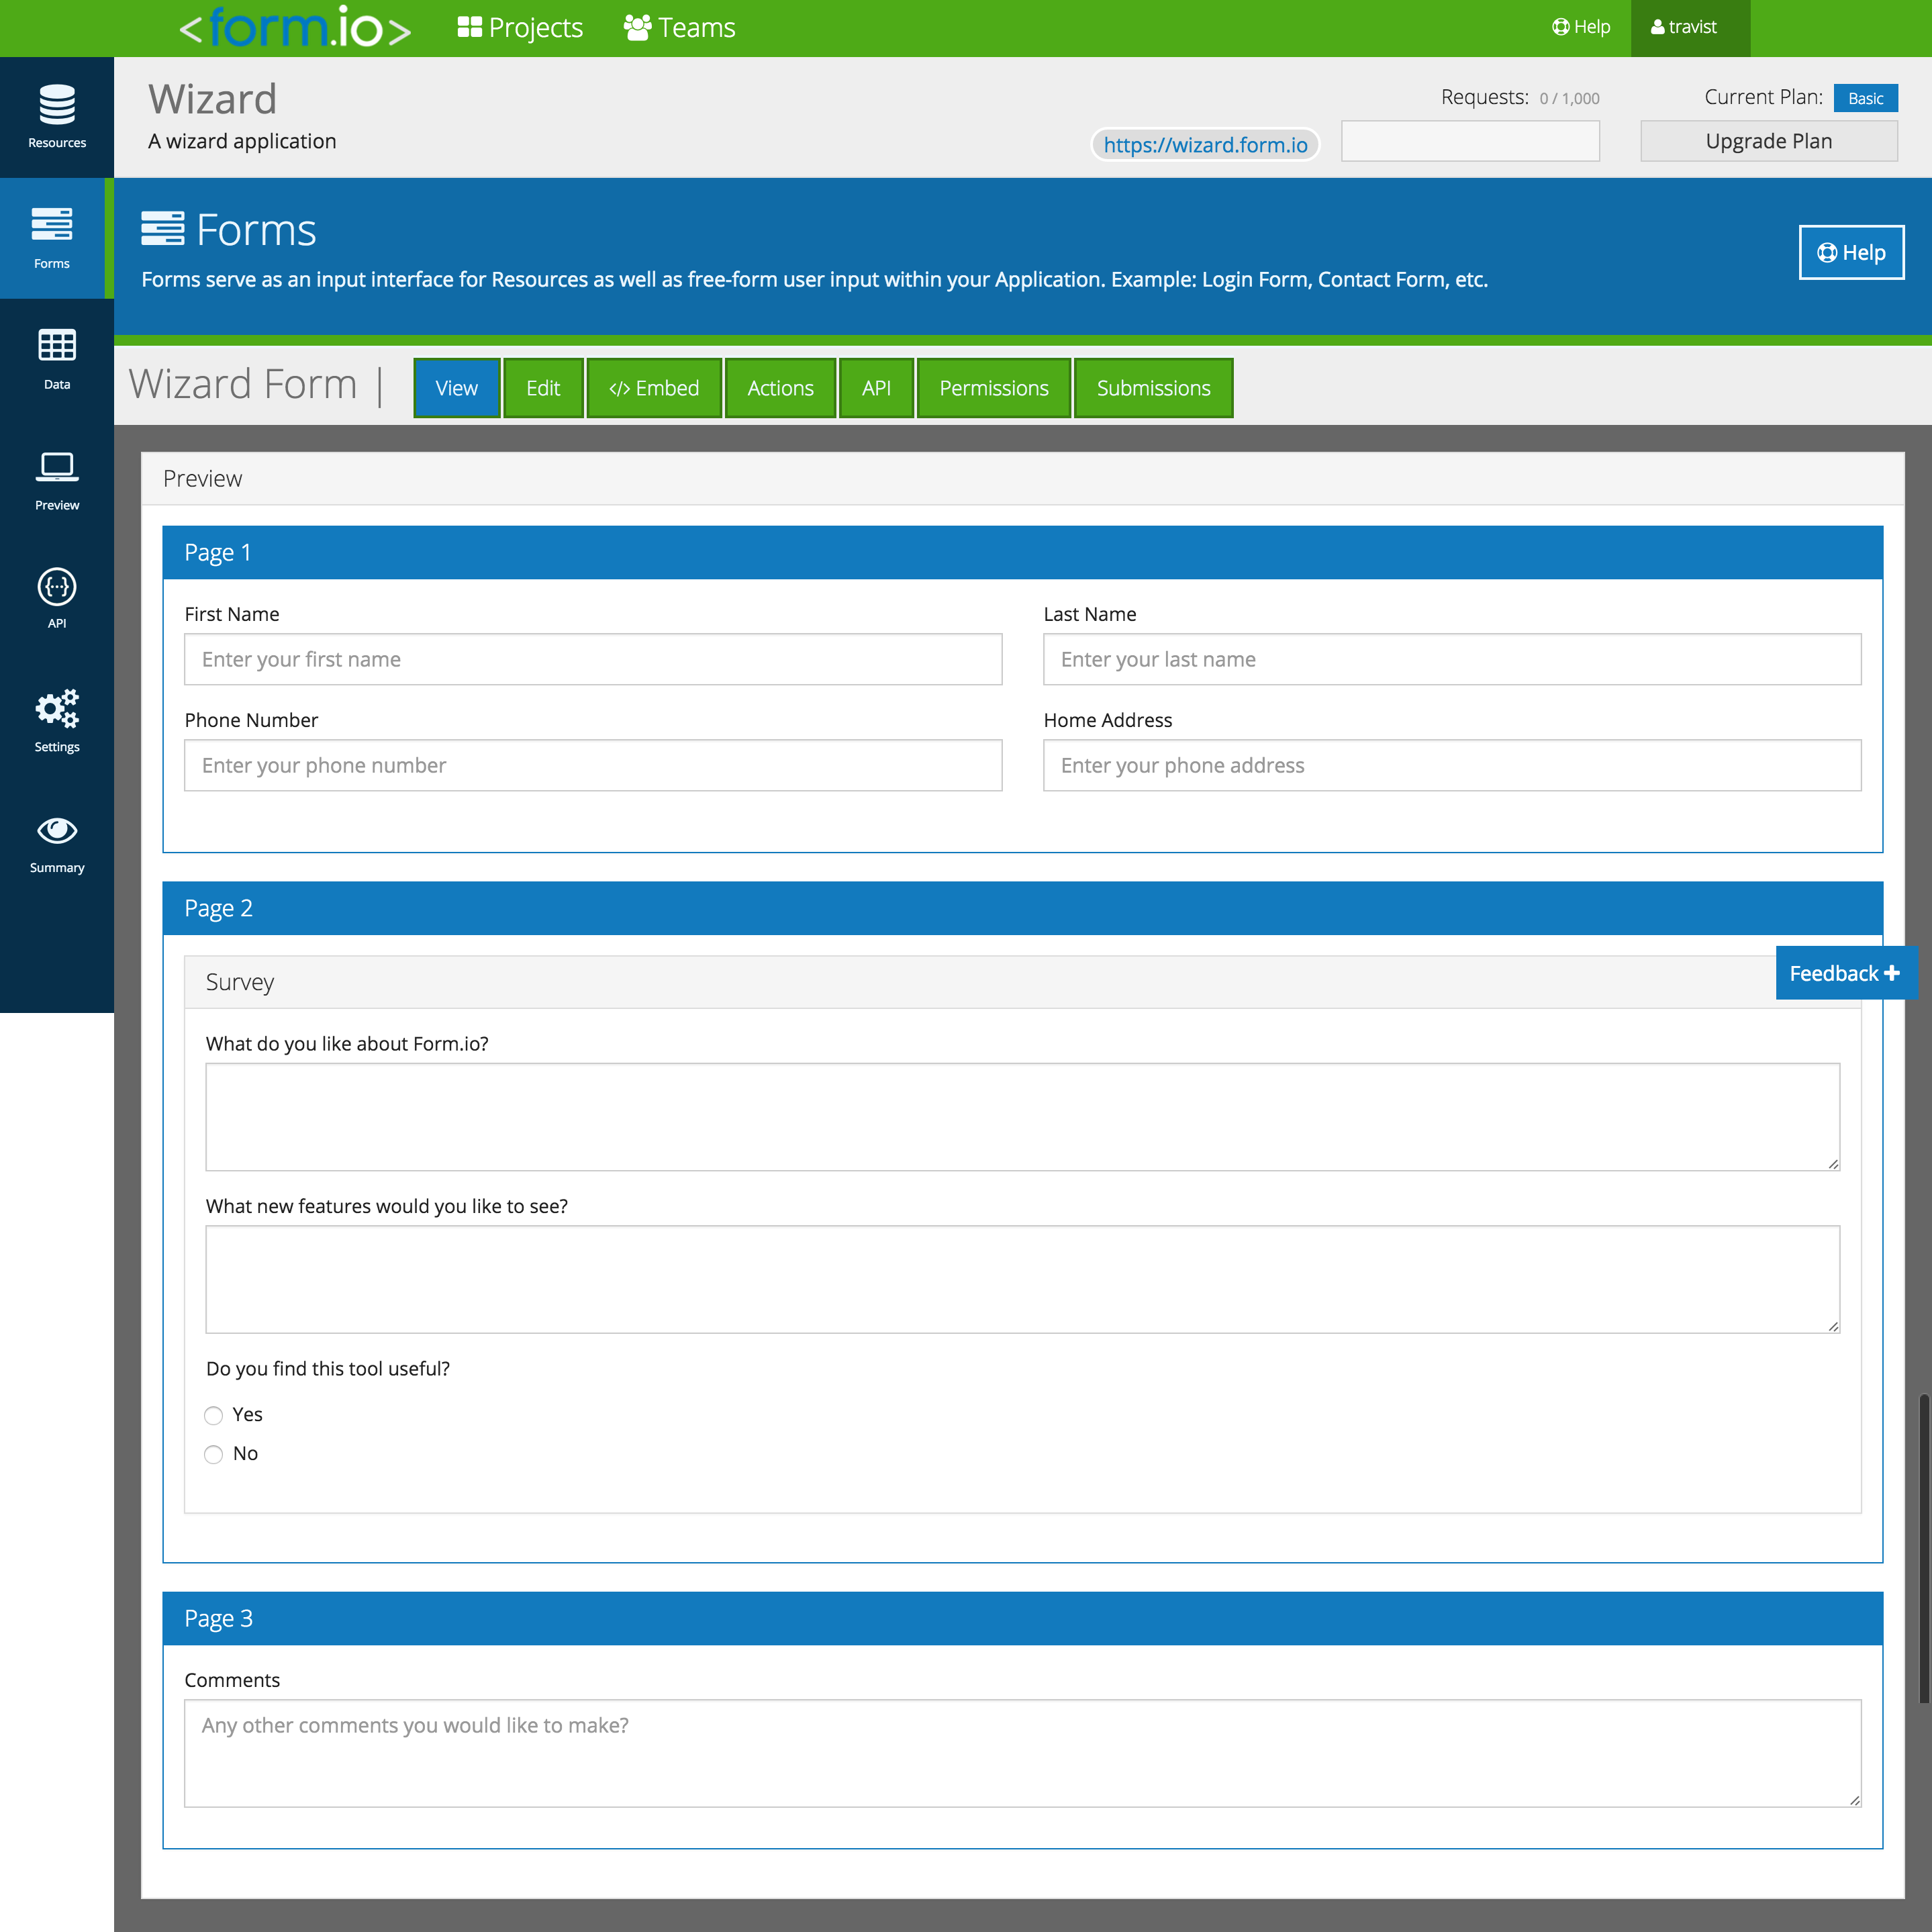Click the Upgrade Plan button
The image size is (1932, 1932).
point(1768,141)
